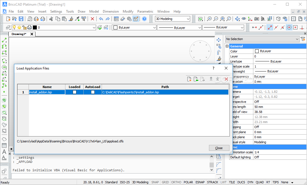Toggle GRID in the status bar
The image size is (307, 185).
tap(165, 182)
